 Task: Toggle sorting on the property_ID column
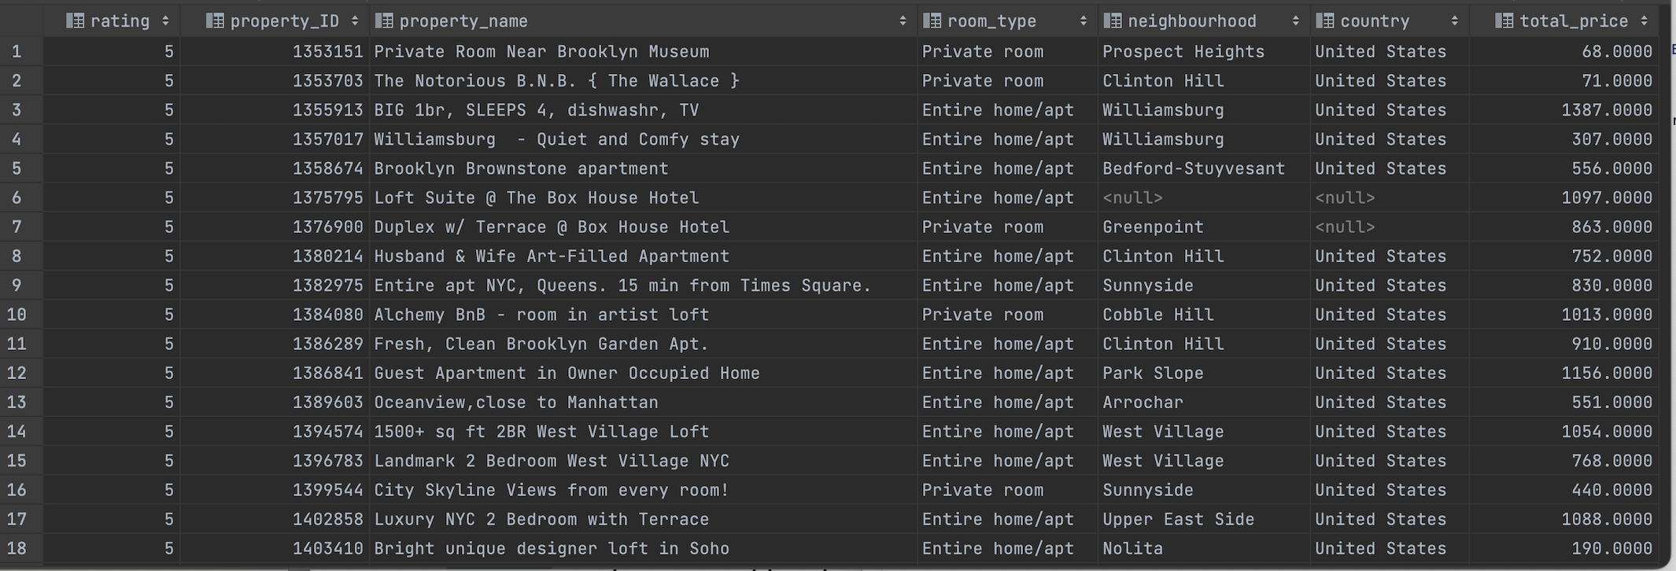click(355, 20)
